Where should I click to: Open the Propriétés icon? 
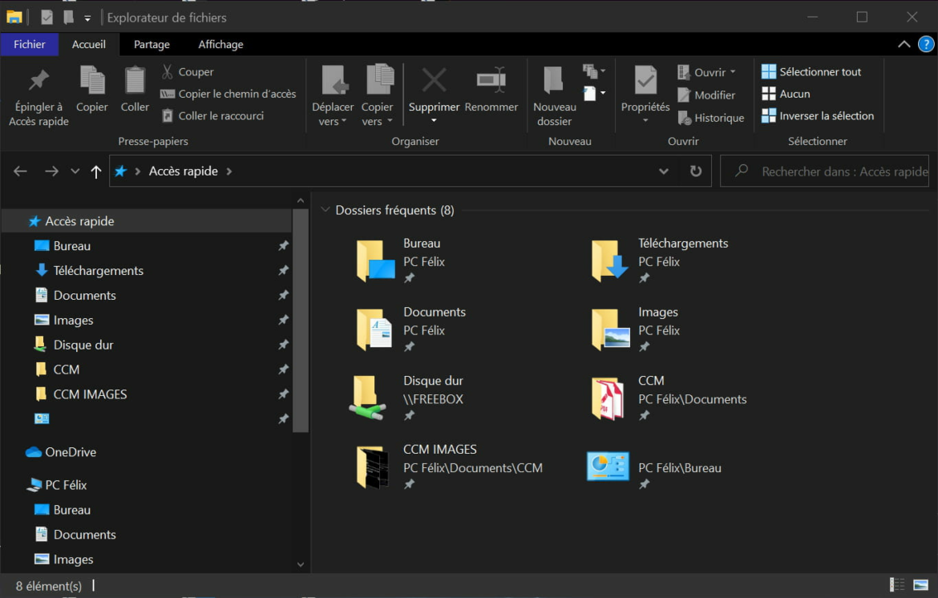click(645, 81)
